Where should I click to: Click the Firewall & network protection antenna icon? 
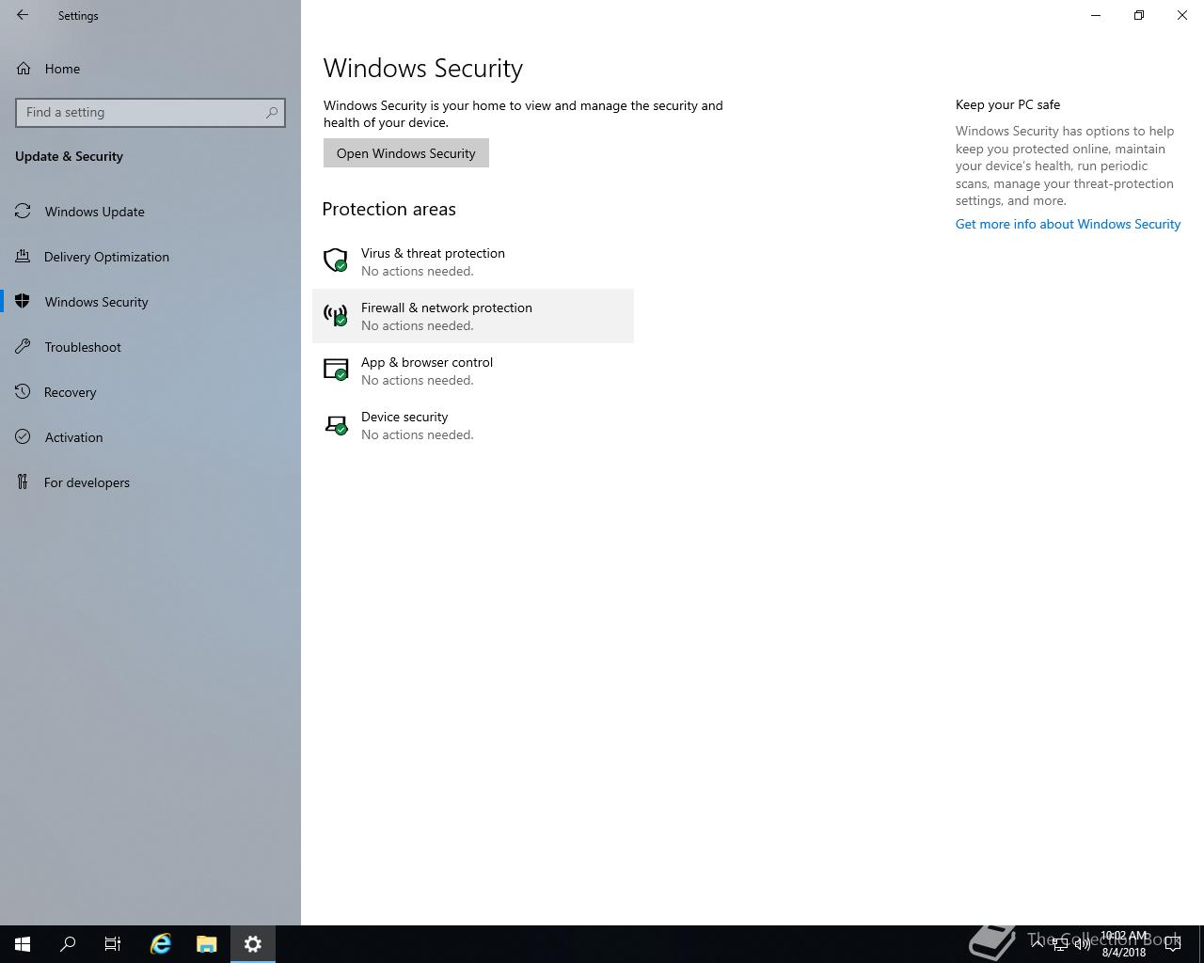pos(336,315)
